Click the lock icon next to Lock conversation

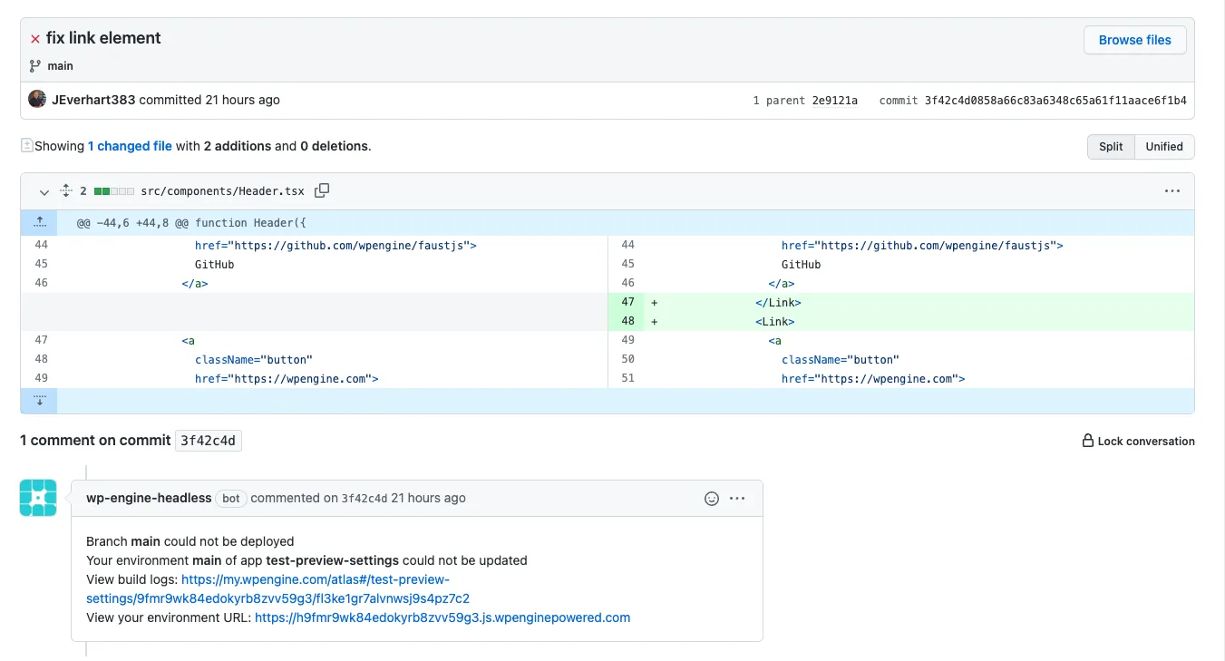click(1086, 442)
